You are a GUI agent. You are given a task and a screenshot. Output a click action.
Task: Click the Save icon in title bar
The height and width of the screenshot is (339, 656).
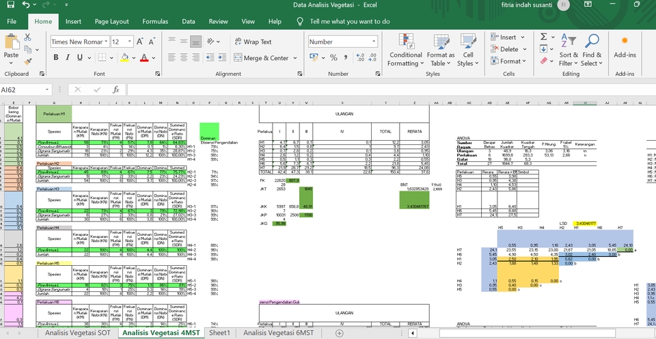click(11, 5)
